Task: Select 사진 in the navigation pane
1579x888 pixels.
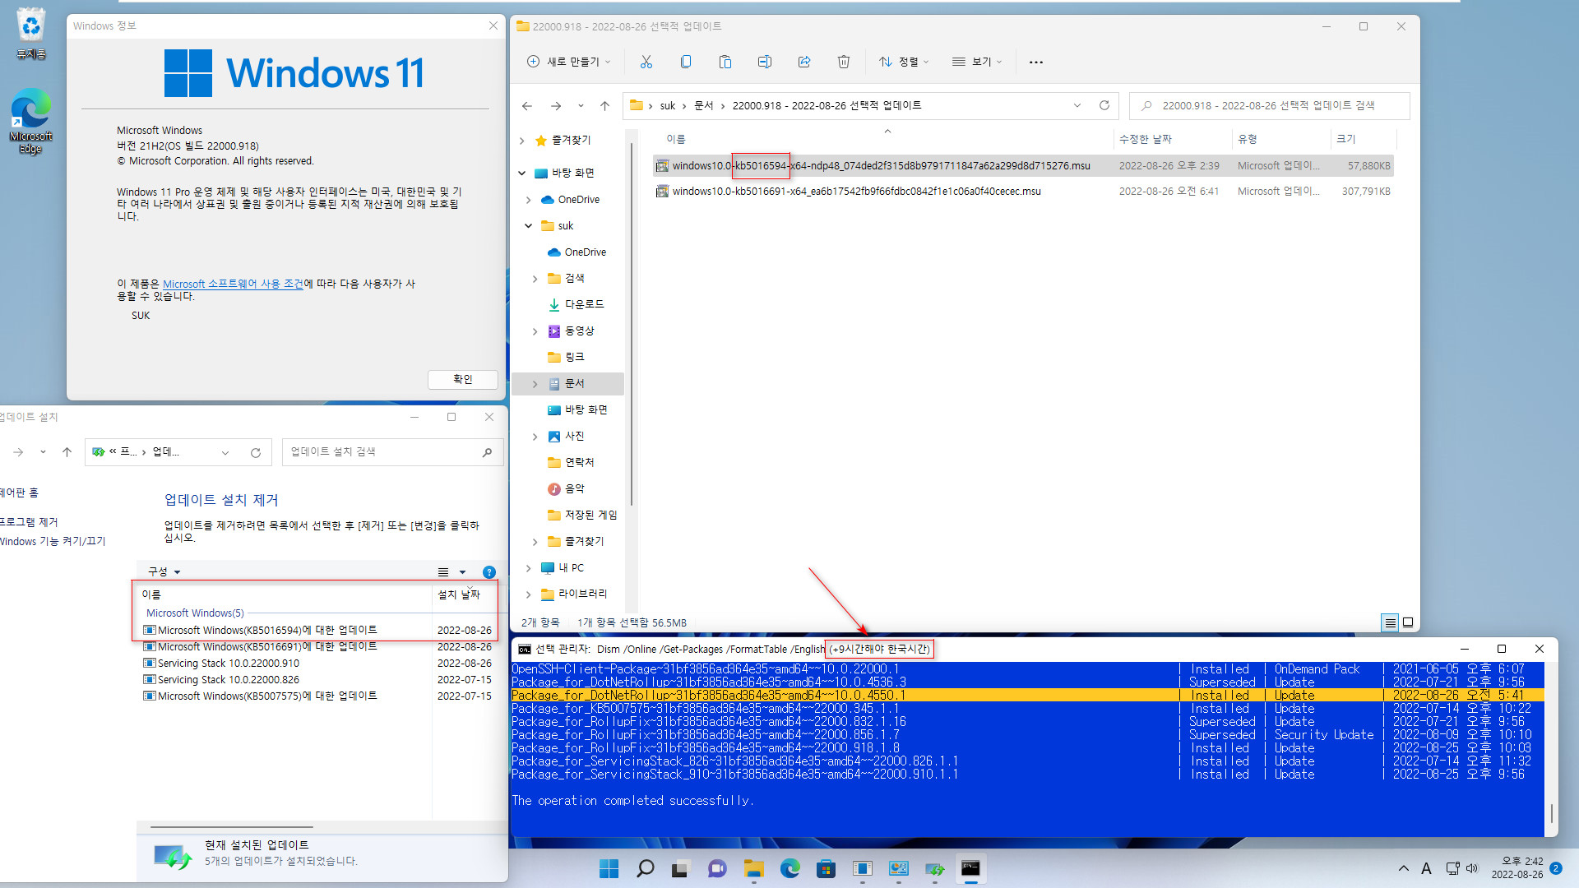Action: [574, 437]
